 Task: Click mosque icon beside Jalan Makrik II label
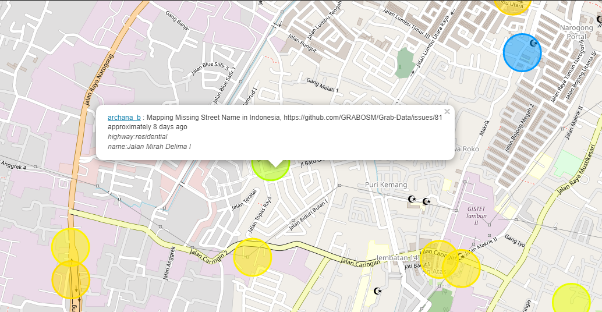[x=462, y=256]
